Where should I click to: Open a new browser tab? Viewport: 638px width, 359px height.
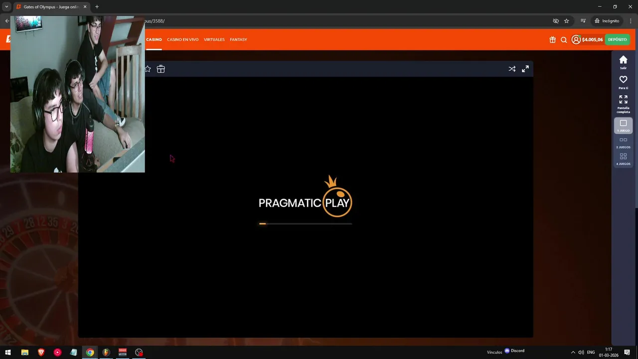(x=97, y=7)
